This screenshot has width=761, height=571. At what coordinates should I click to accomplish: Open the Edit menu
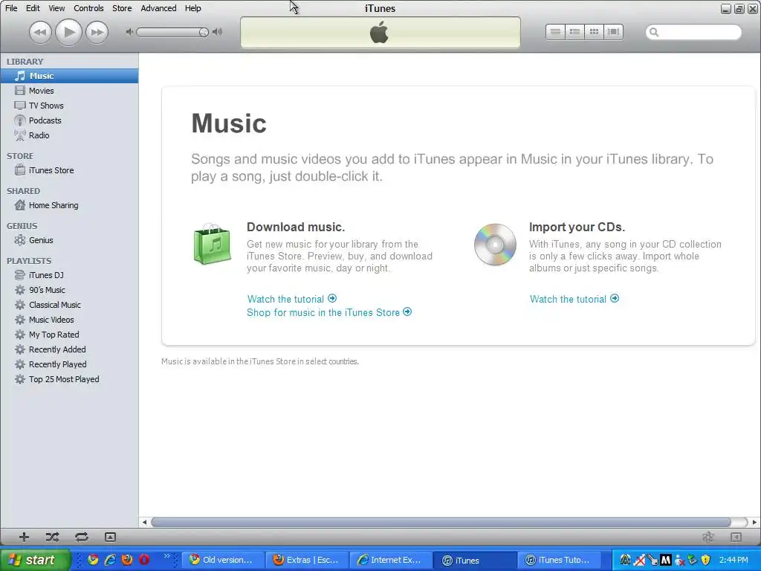coord(33,8)
